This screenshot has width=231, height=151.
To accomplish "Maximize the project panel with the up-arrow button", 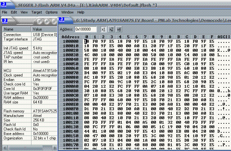I will pos(47,22).
